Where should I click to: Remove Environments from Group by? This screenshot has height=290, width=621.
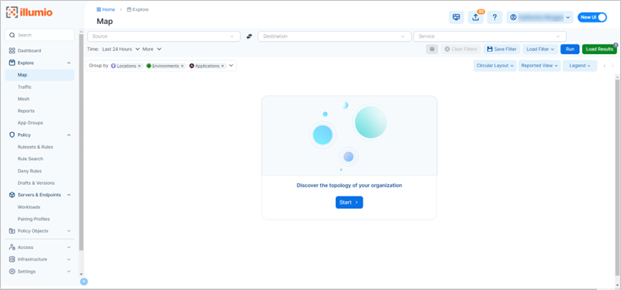(x=182, y=66)
